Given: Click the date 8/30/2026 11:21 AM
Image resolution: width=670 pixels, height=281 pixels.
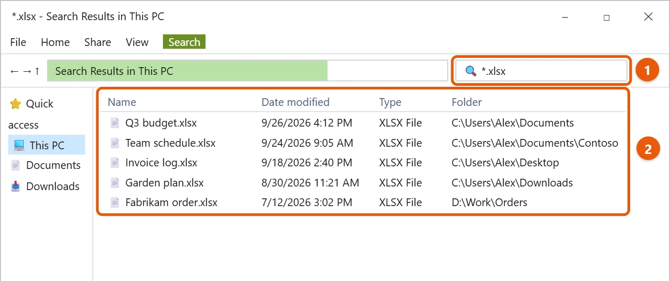Looking at the screenshot, I should 310,183.
